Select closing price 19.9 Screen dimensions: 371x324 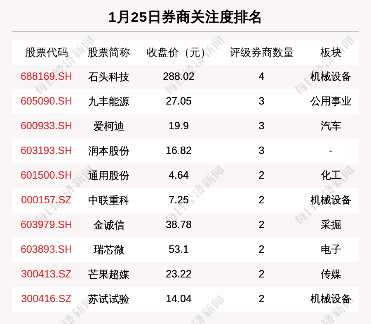coord(178,126)
